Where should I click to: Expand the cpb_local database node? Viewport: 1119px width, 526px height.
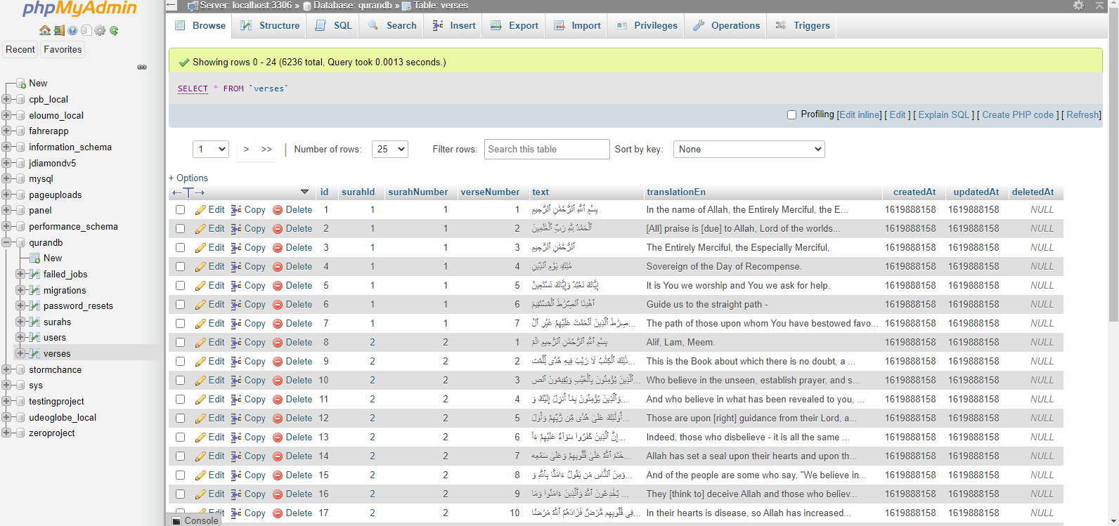(6, 99)
